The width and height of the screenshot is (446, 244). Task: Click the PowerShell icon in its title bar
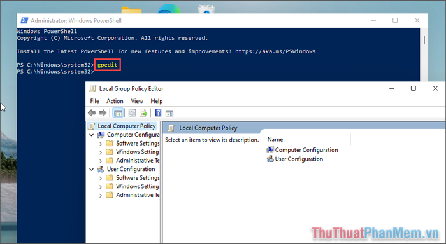coord(24,20)
